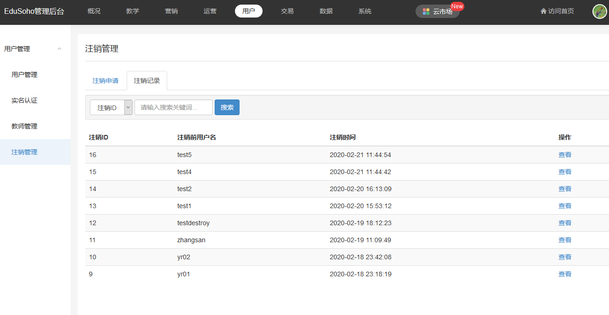Switch to the 注销申请 tab
609x315 pixels.
[x=105, y=81]
